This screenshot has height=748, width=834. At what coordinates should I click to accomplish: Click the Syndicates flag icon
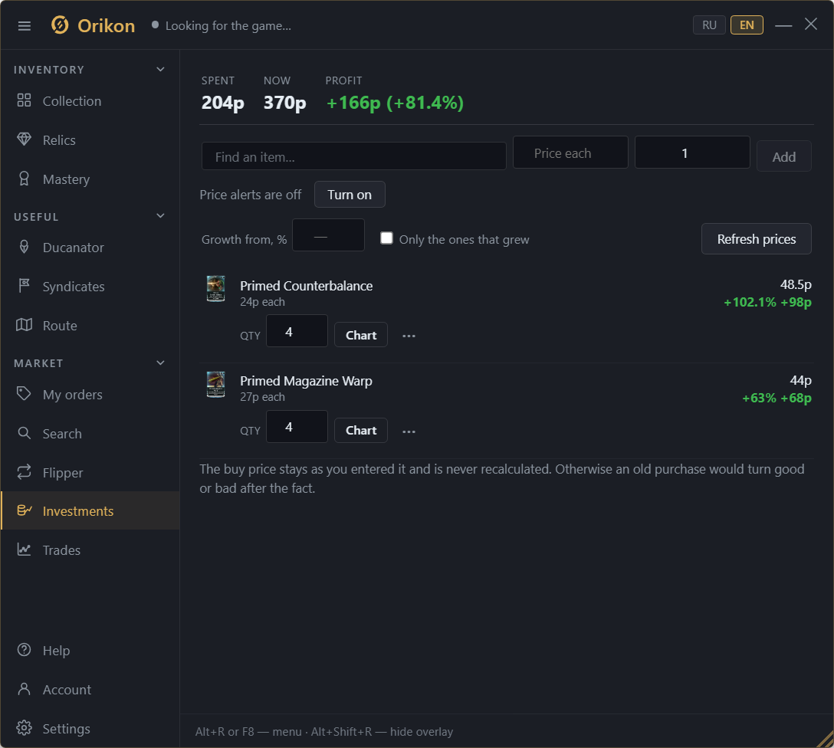pyautogui.click(x=24, y=286)
